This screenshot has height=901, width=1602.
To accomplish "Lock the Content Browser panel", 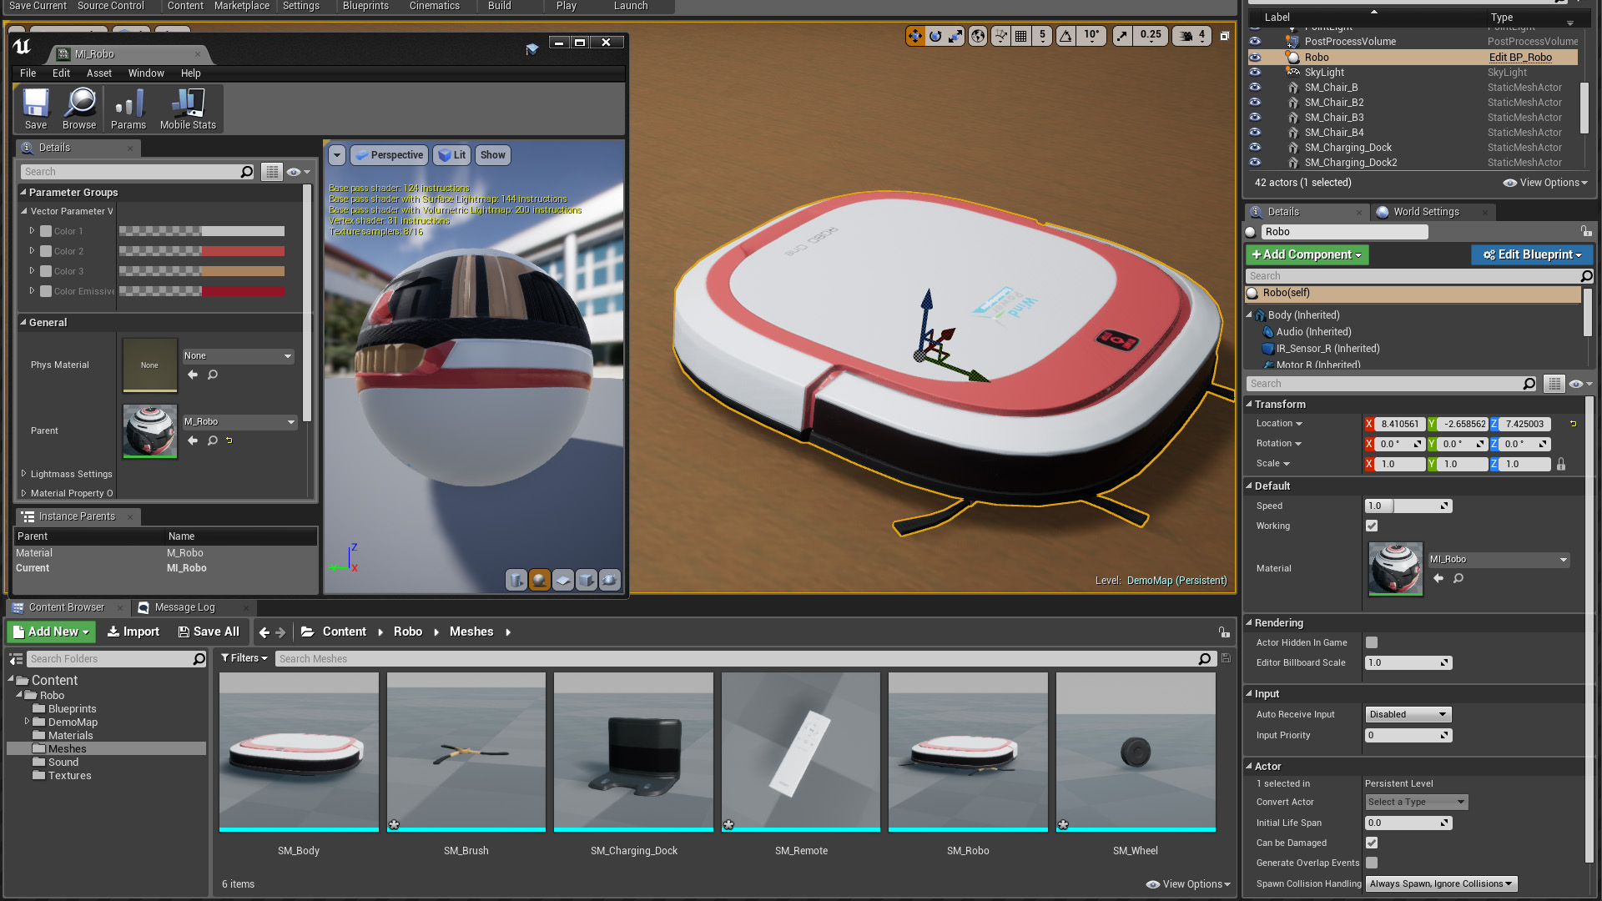I will pyautogui.click(x=1223, y=632).
